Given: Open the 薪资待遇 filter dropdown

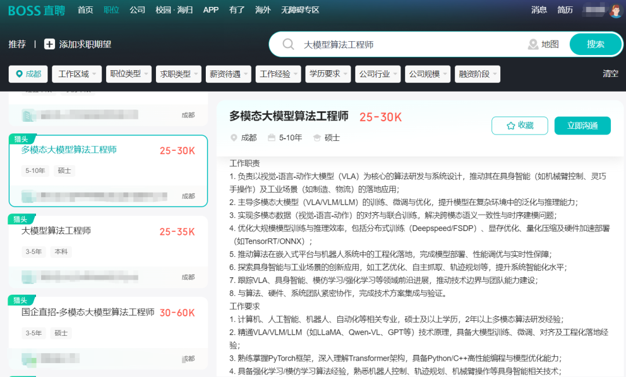Looking at the screenshot, I should coord(228,74).
